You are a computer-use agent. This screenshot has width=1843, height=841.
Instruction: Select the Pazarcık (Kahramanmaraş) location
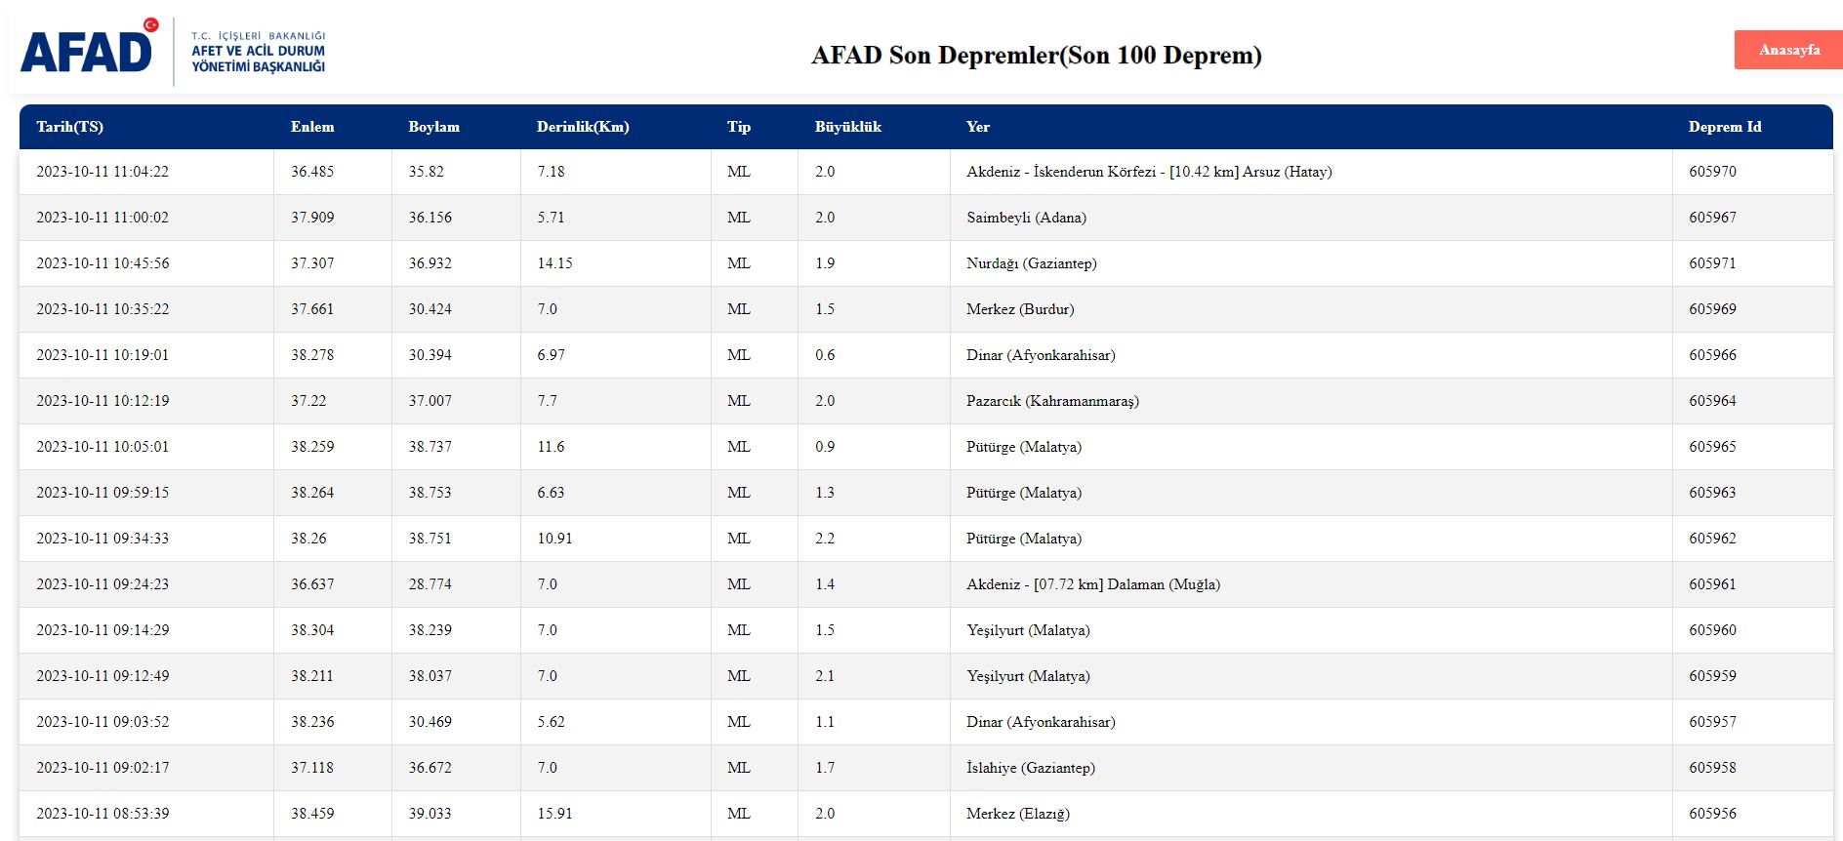pos(1052,401)
